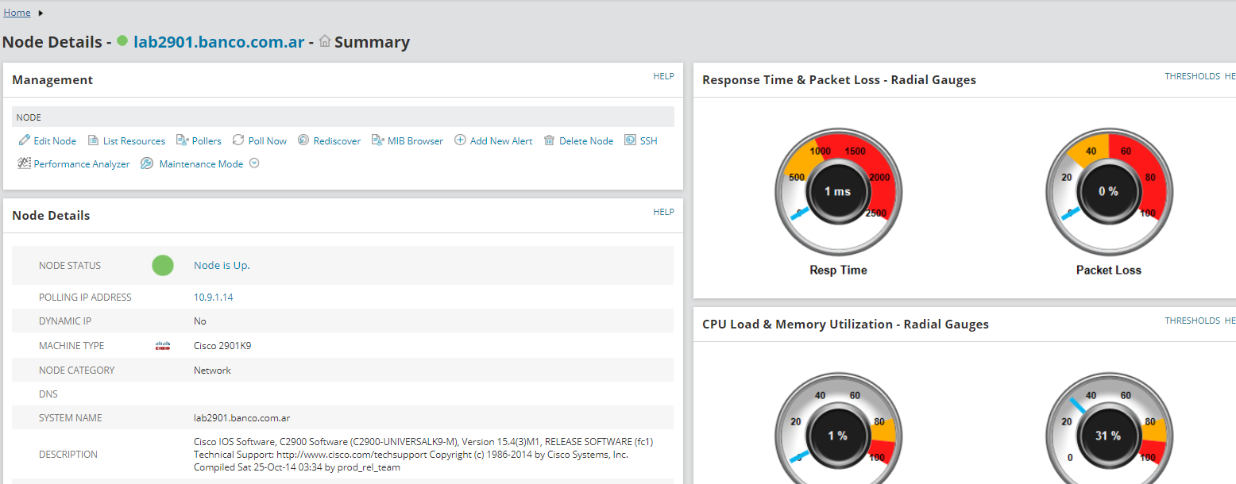Click the MIB Browser icon
This screenshot has height=484, width=1236.
377,140
